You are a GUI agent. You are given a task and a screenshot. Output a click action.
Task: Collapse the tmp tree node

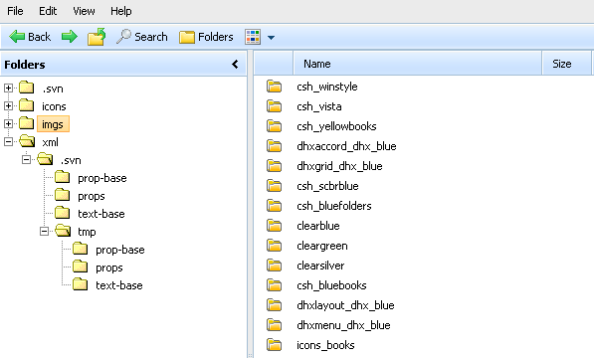tap(45, 232)
